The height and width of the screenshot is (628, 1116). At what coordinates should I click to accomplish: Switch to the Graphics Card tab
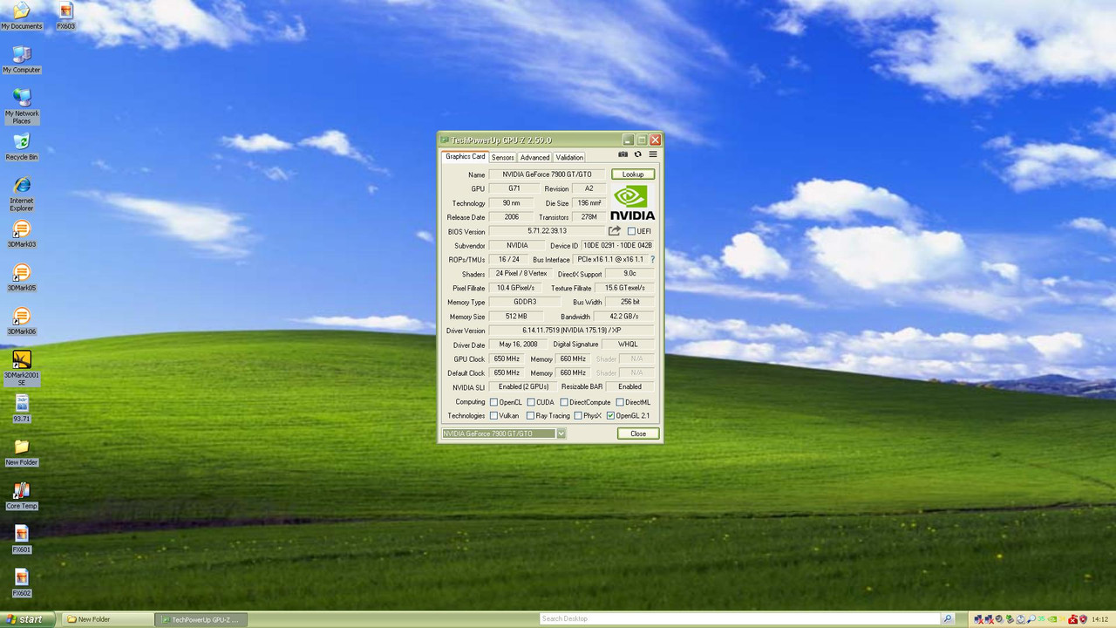click(466, 157)
